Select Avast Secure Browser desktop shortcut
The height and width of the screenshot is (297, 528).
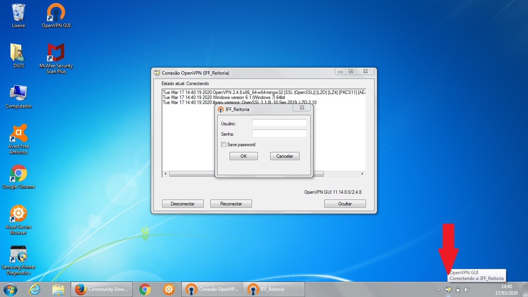click(18, 220)
